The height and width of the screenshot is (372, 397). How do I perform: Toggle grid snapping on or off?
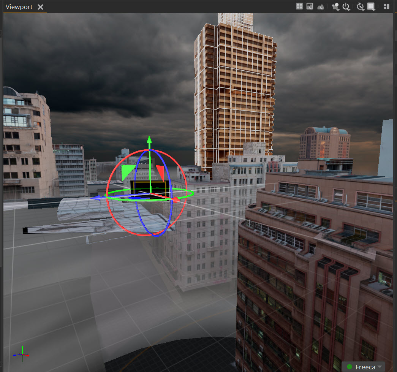click(x=371, y=6)
